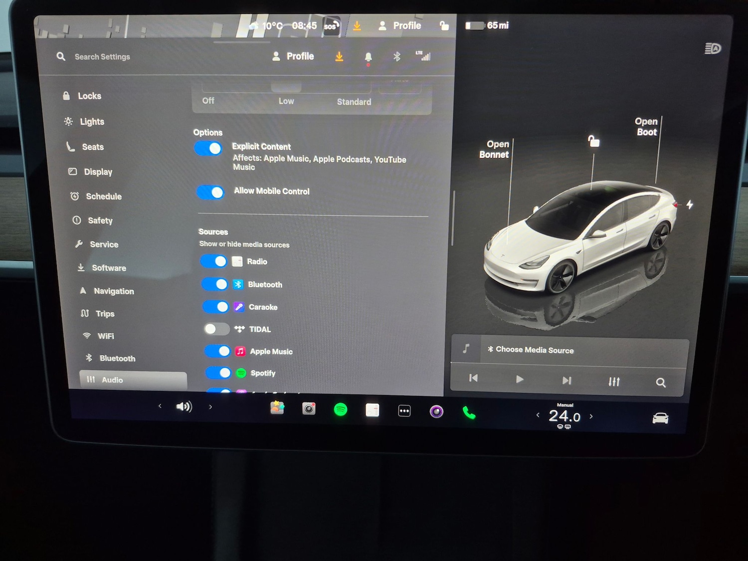748x561 pixels.
Task: Turn off Allow Mobile Control
Action: tap(210, 192)
